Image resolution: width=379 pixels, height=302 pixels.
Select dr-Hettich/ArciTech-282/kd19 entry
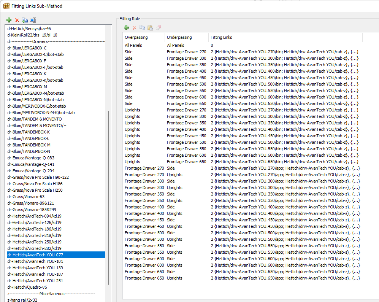click(x=56, y=248)
